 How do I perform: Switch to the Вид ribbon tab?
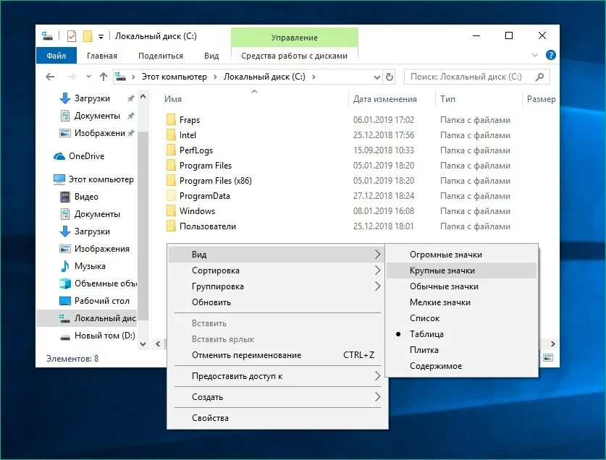point(211,56)
